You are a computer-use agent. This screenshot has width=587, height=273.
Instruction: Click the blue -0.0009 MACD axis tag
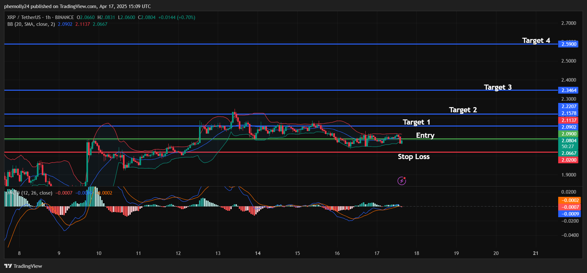pyautogui.click(x=569, y=214)
